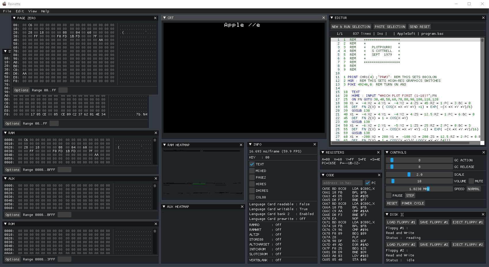Close the PAGE ZERO panel
The image size is (489, 267).
(x=155, y=18)
